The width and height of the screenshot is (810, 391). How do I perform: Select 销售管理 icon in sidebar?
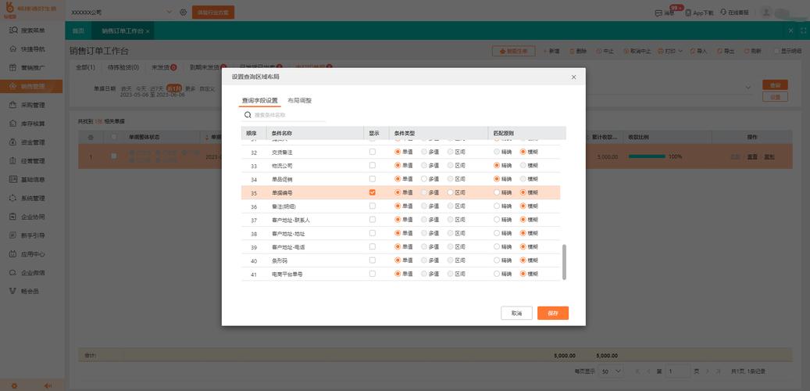click(x=14, y=86)
